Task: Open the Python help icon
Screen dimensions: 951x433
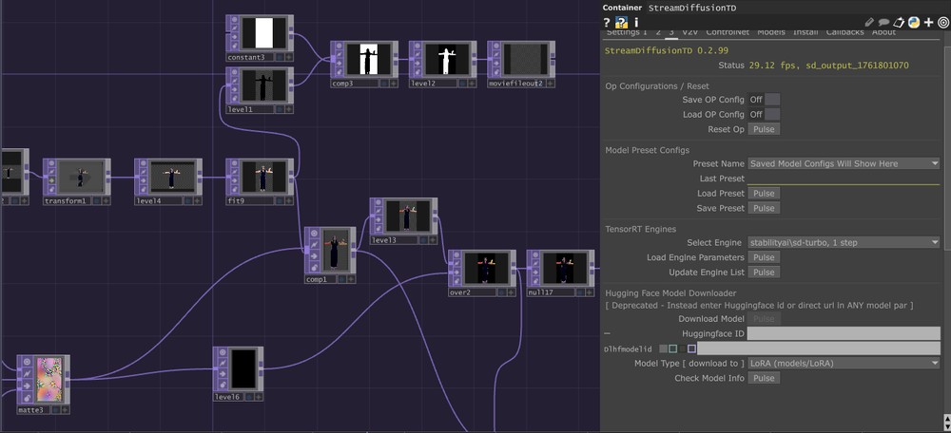Action: pos(622,23)
